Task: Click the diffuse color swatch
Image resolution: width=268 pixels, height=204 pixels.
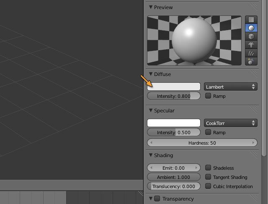Action: (x=174, y=87)
